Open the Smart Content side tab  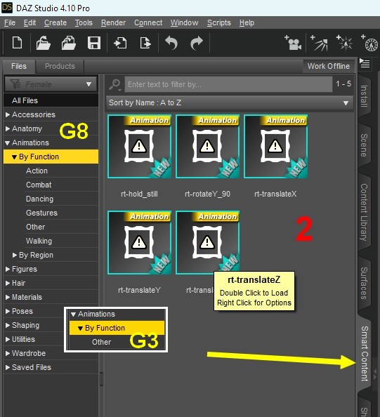click(x=364, y=354)
